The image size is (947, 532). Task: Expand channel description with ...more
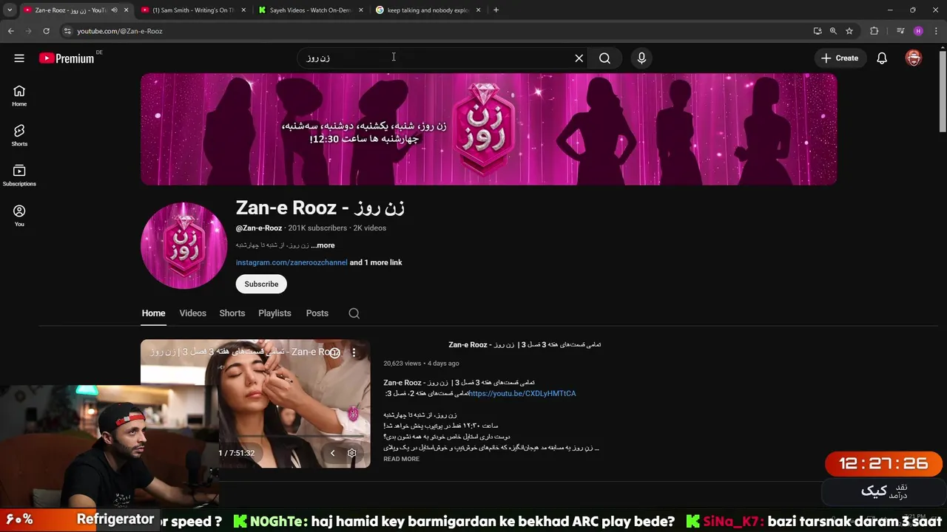(x=323, y=245)
